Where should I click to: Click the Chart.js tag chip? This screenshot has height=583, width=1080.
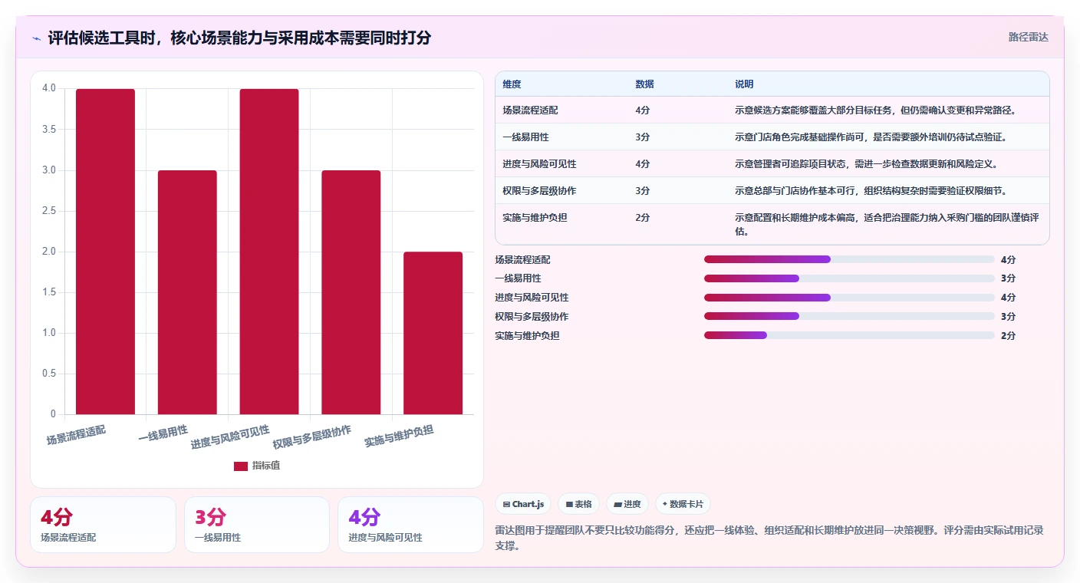pyautogui.click(x=523, y=504)
